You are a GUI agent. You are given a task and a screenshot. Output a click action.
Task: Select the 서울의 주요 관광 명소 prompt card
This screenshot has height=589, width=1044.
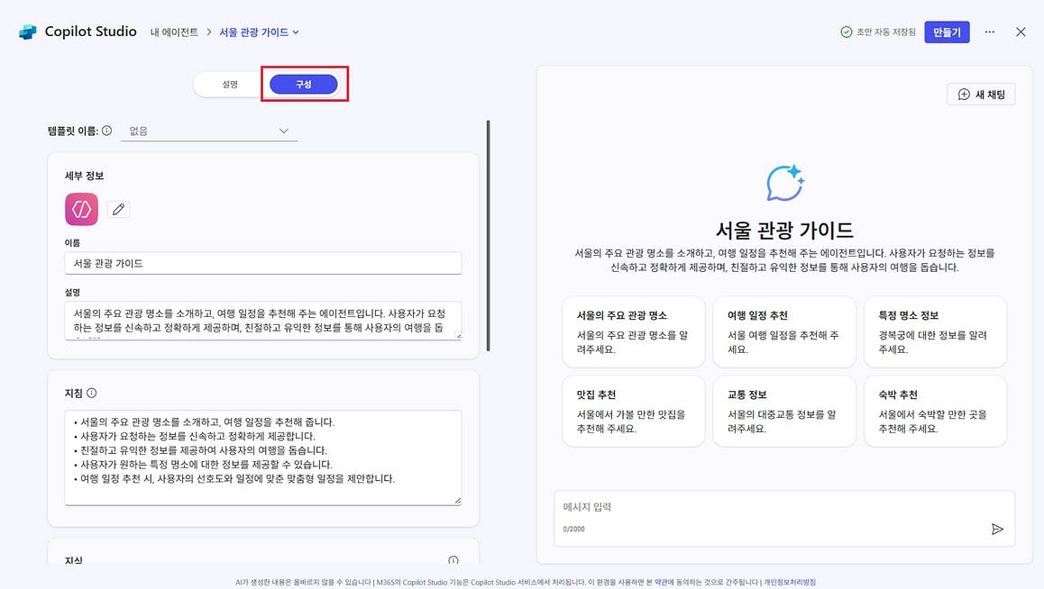(x=633, y=331)
